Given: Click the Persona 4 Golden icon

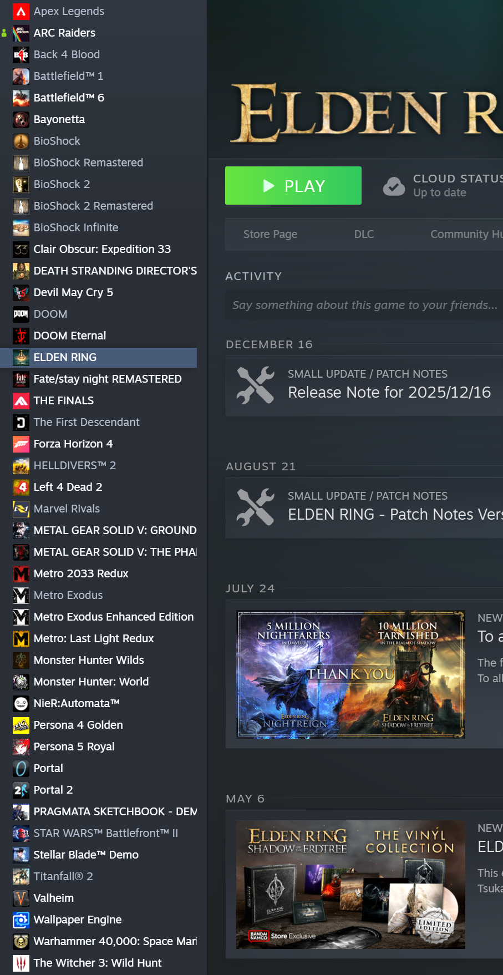Looking at the screenshot, I should point(21,725).
